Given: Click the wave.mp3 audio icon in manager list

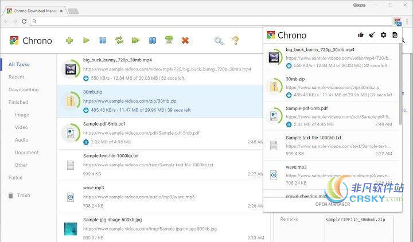Looking at the screenshot, I should coord(71,197).
